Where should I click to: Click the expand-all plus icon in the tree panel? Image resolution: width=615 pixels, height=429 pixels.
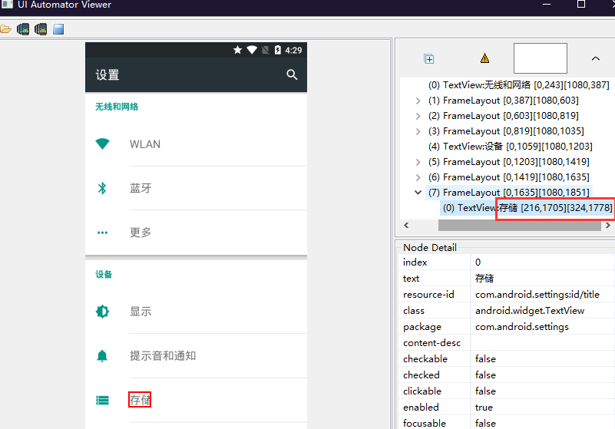pyautogui.click(x=429, y=59)
